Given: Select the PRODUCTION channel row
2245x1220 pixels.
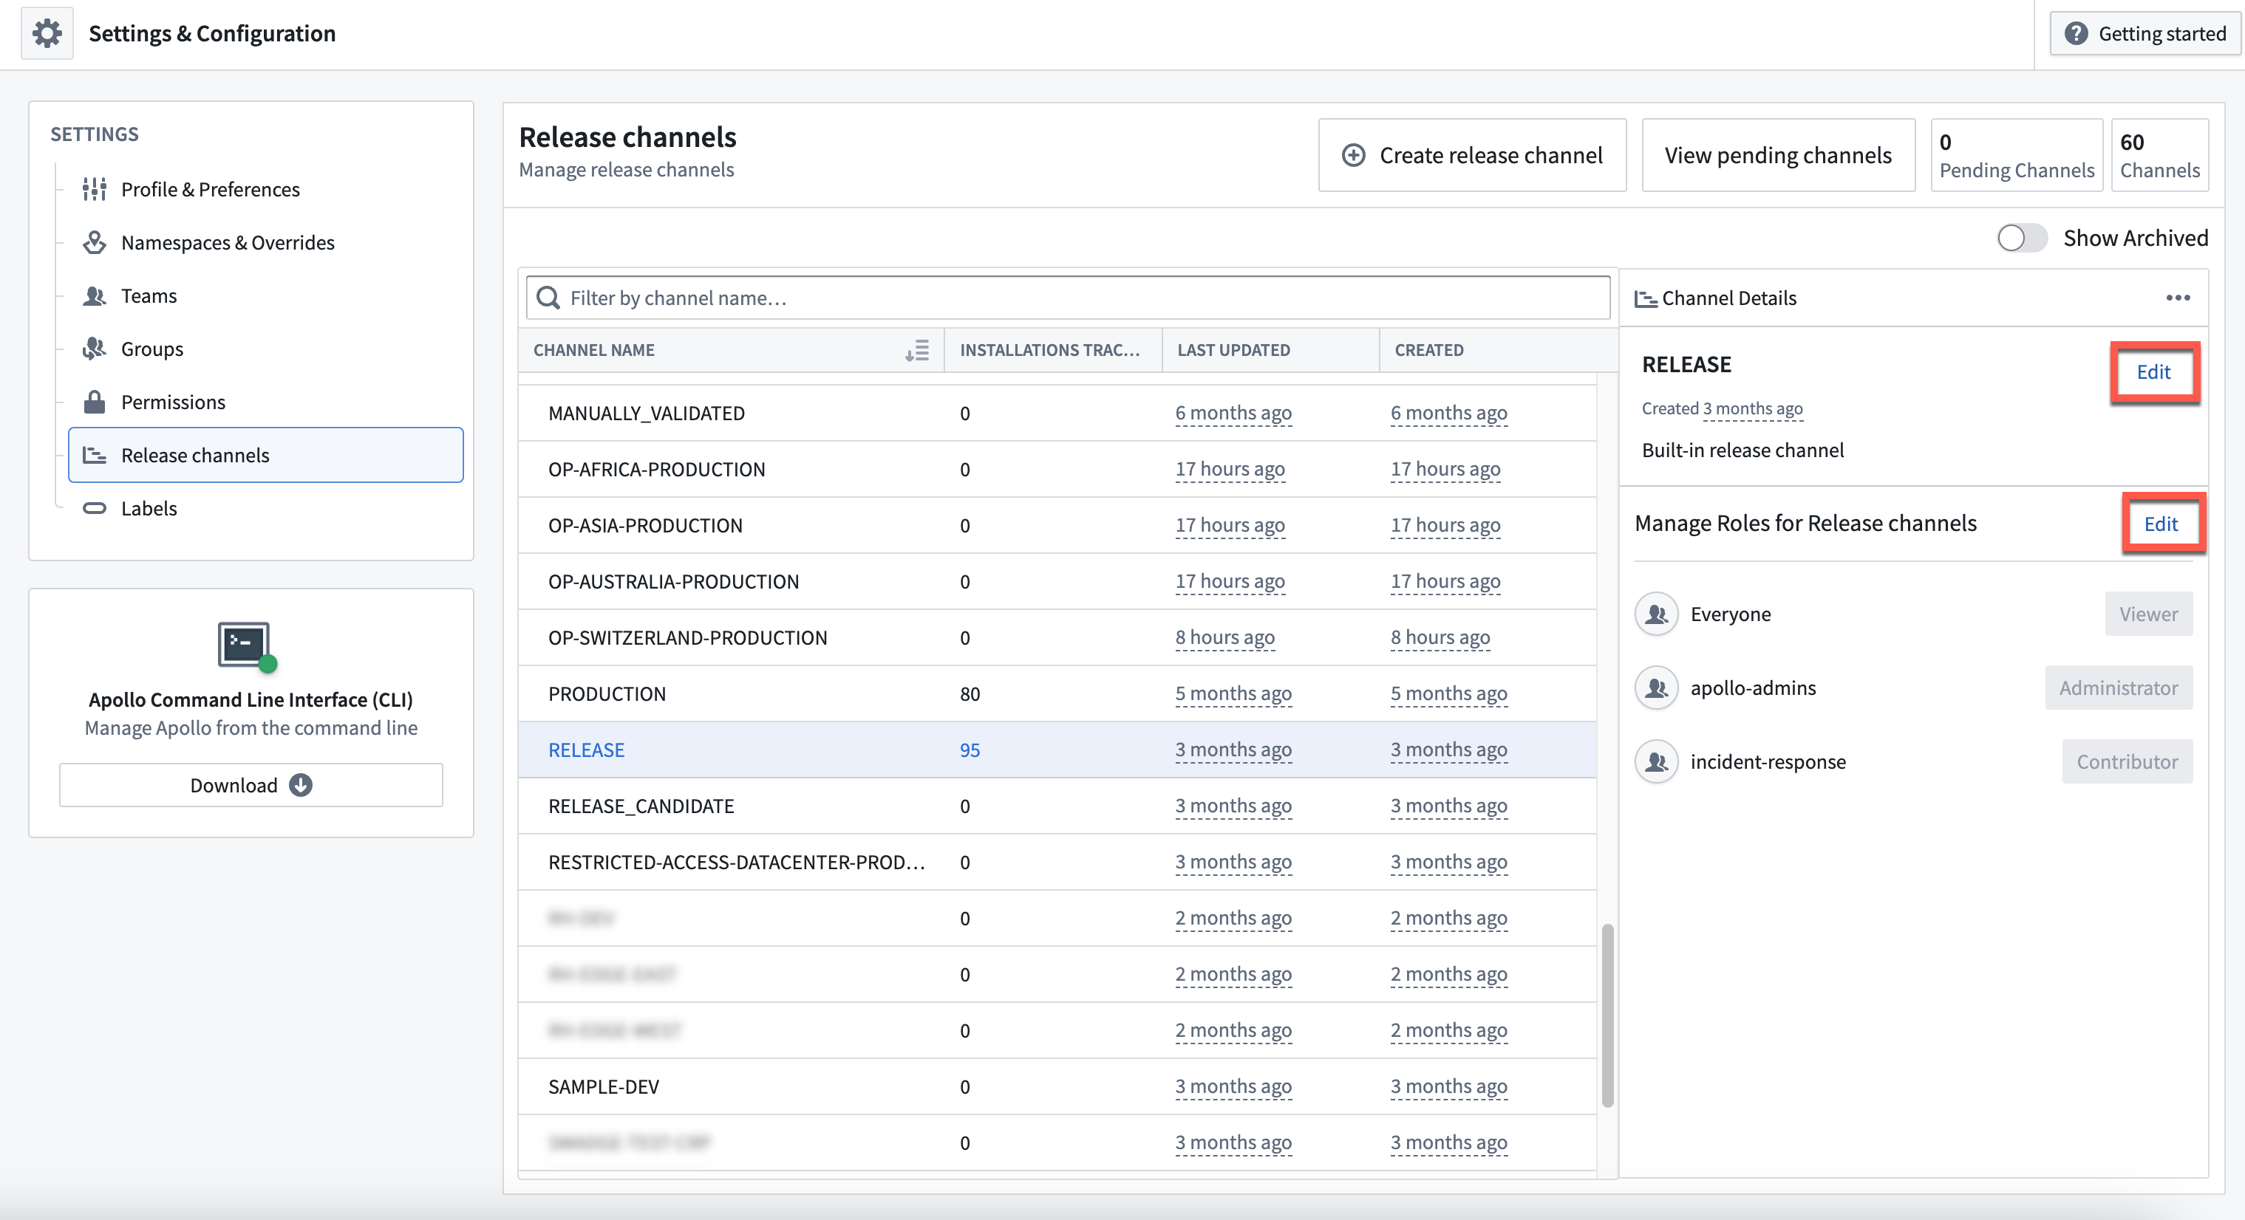Looking at the screenshot, I should tap(1057, 694).
